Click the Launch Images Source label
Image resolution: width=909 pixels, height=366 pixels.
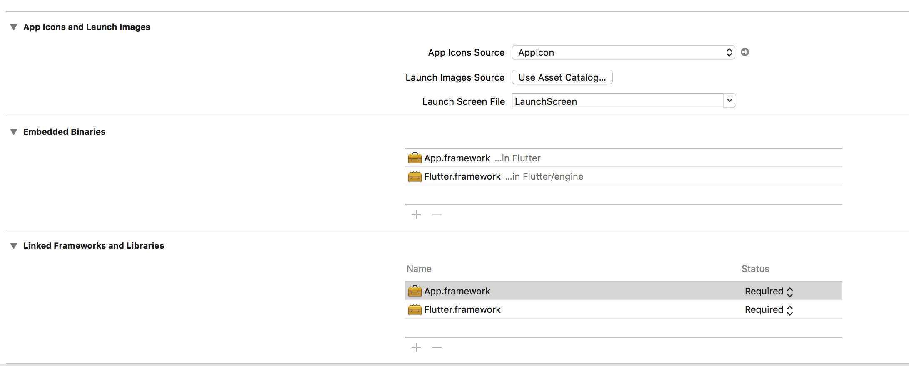(455, 77)
